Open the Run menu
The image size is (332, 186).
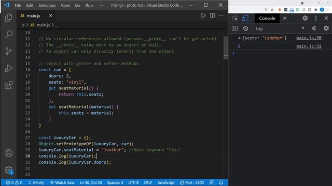tap(89, 5)
